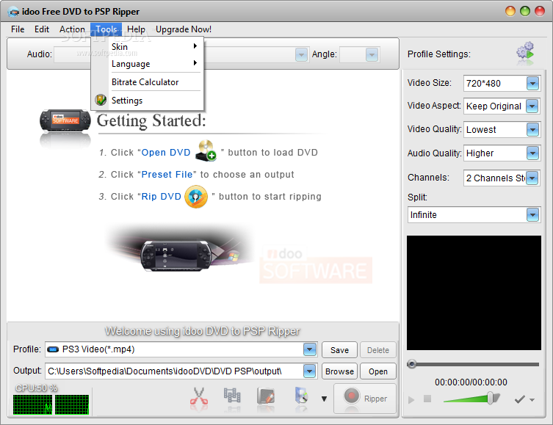Click the preview seek slider handle
This screenshot has width=553, height=425.
pos(411,364)
